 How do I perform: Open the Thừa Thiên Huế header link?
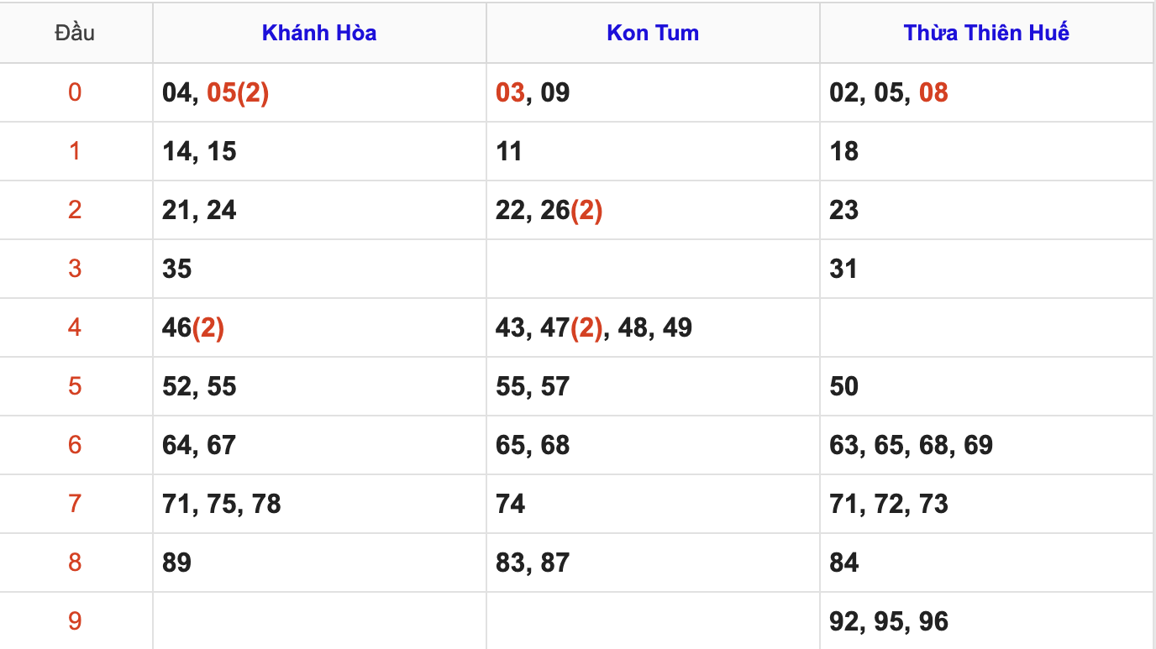pyautogui.click(x=986, y=33)
